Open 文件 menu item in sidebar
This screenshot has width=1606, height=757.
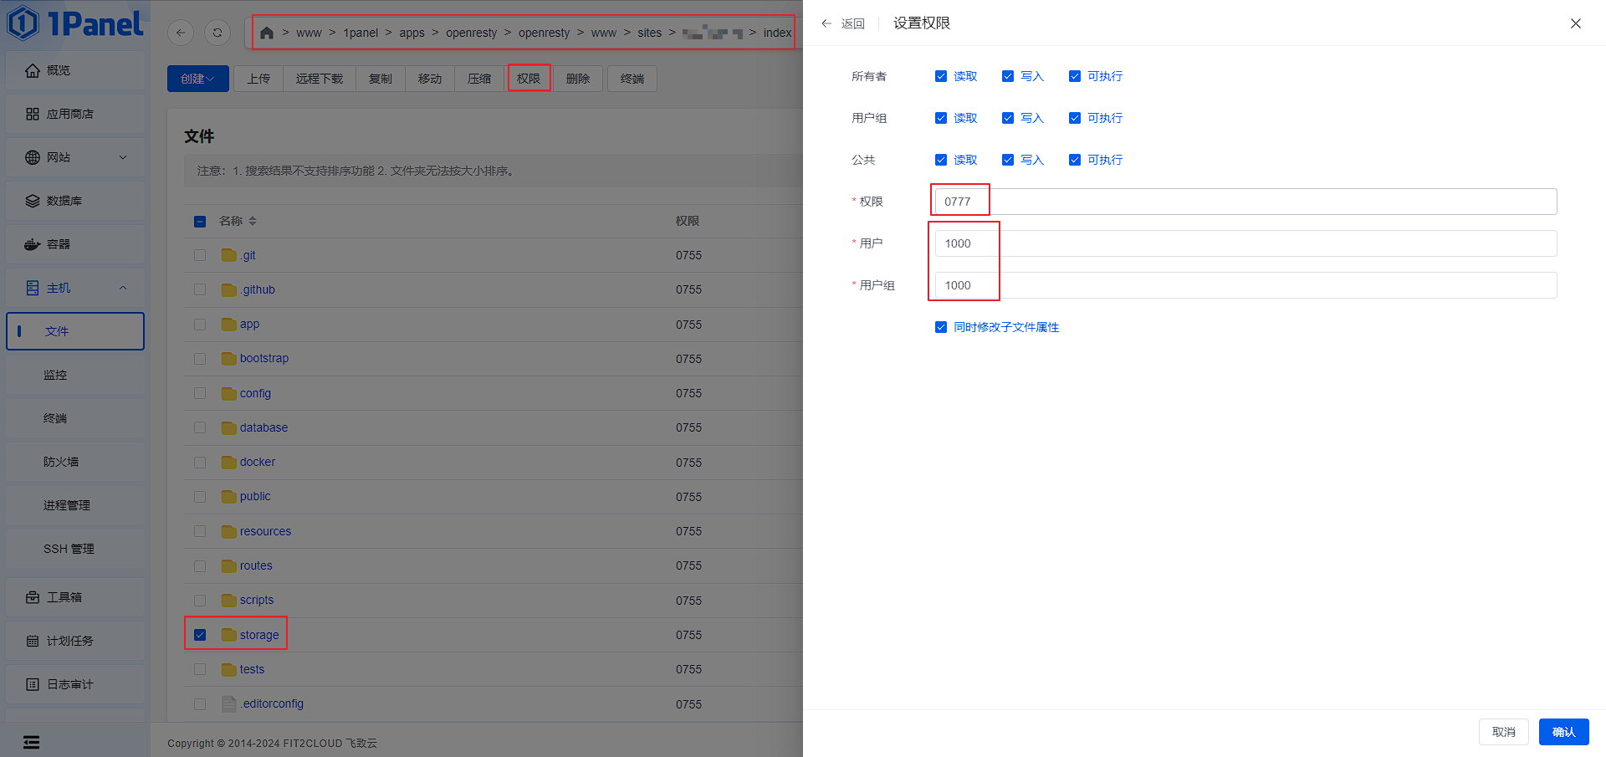click(75, 331)
